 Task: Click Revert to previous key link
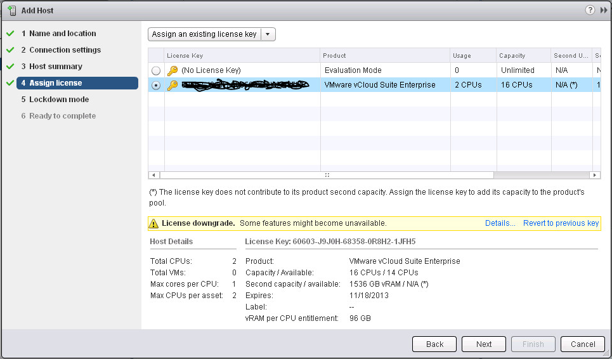[x=561, y=223]
